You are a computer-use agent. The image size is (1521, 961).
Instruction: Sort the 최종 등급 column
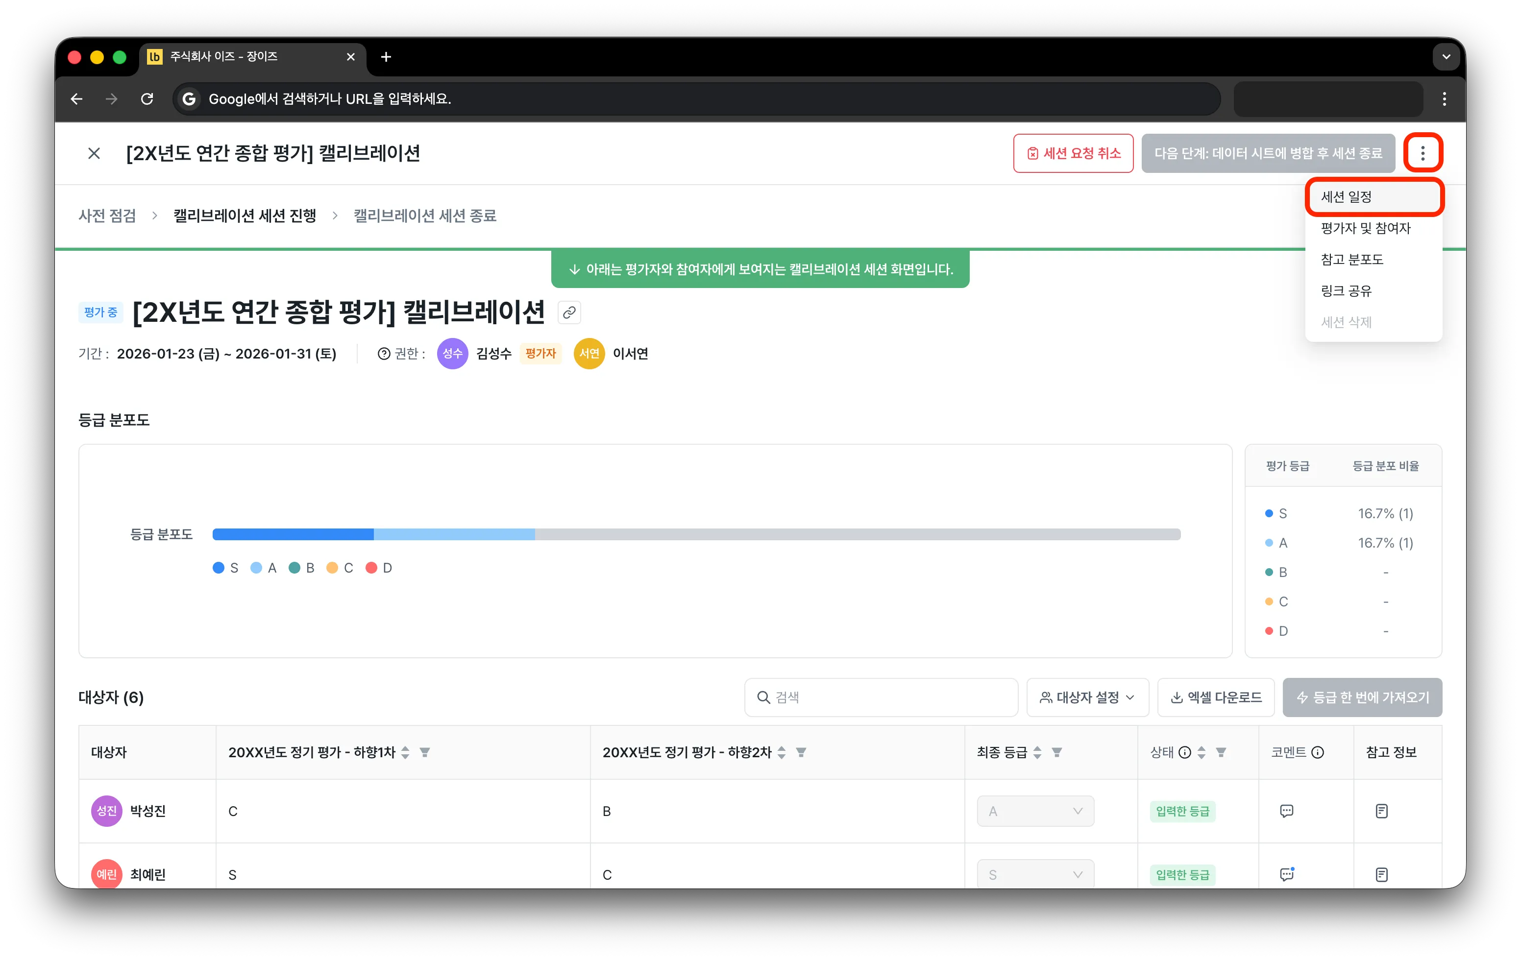(1037, 752)
